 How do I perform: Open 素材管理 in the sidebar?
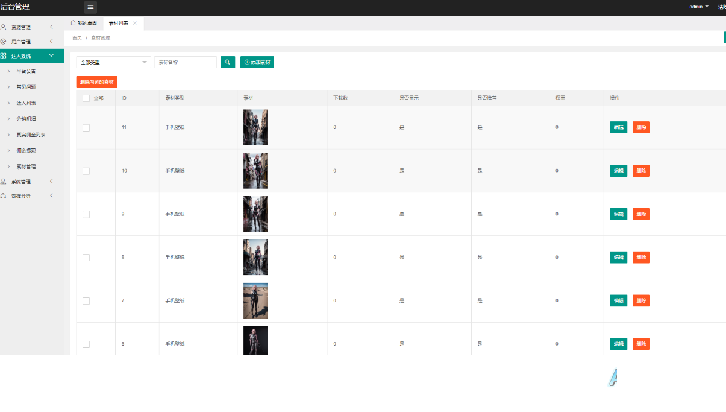tap(26, 166)
